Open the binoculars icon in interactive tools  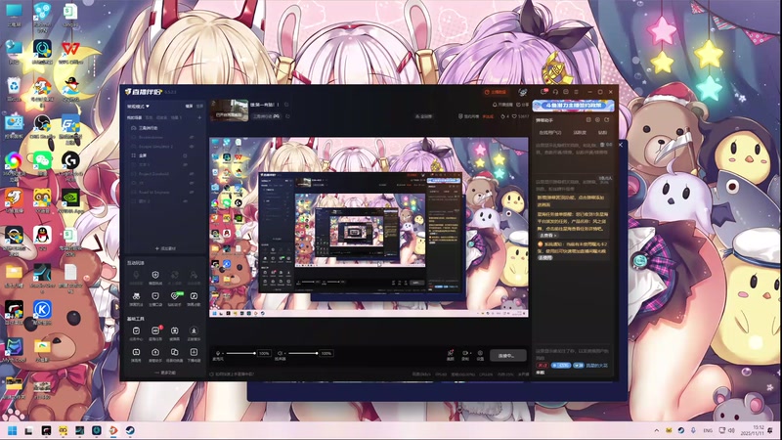coord(136,296)
